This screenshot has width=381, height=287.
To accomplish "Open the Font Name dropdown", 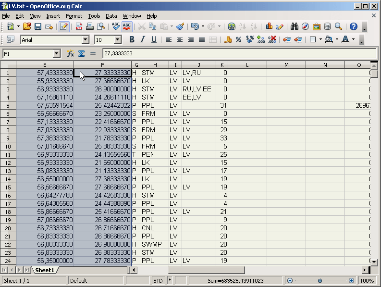I will click(86, 39).
